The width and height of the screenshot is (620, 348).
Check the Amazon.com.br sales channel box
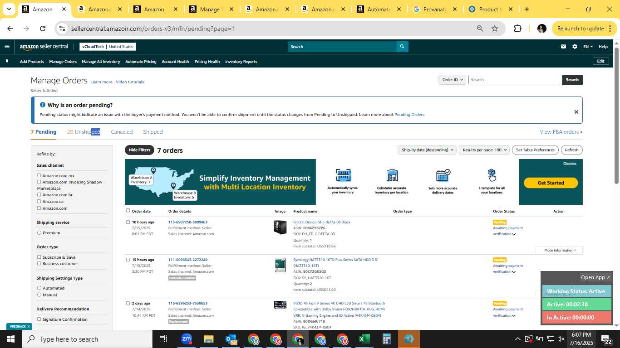[x=39, y=194]
